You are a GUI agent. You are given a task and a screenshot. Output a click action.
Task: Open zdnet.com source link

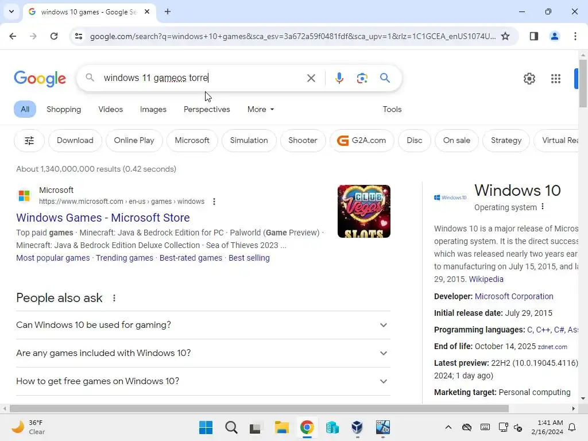click(552, 347)
